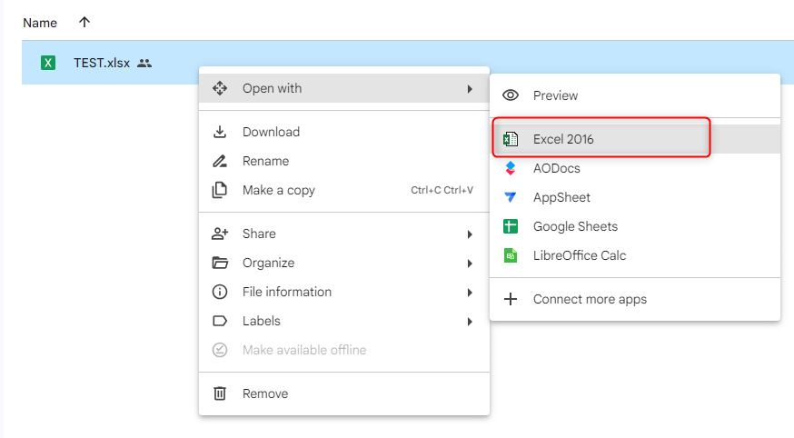Open the Labels menu entry
This screenshot has width=794, height=438.
(x=344, y=321)
